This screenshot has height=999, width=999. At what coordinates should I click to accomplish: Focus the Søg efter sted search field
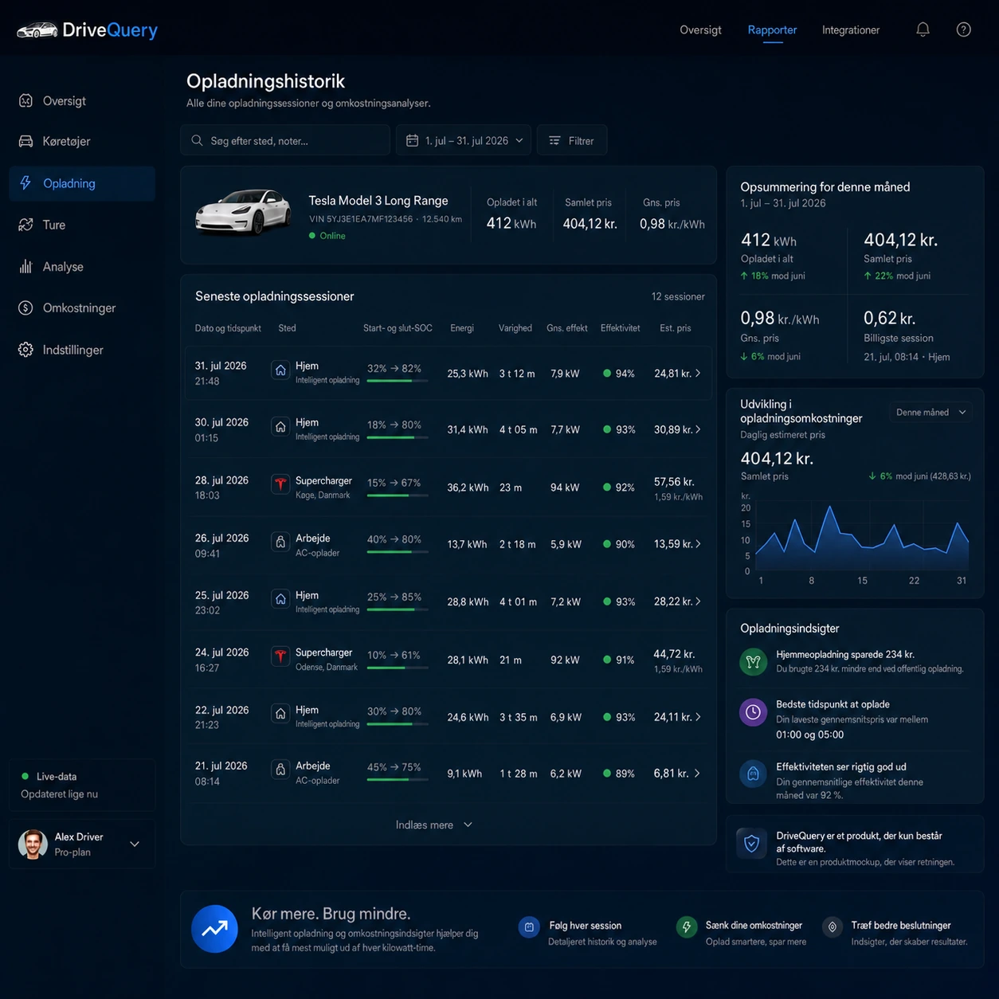(x=285, y=140)
